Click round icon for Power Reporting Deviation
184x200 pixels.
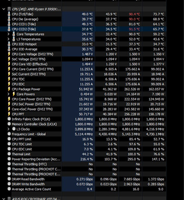tap(9, 159)
